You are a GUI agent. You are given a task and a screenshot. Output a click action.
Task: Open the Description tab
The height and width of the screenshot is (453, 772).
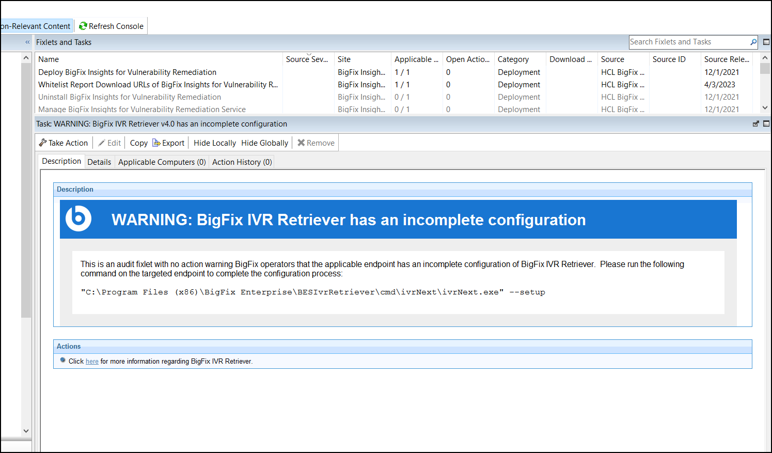click(61, 161)
